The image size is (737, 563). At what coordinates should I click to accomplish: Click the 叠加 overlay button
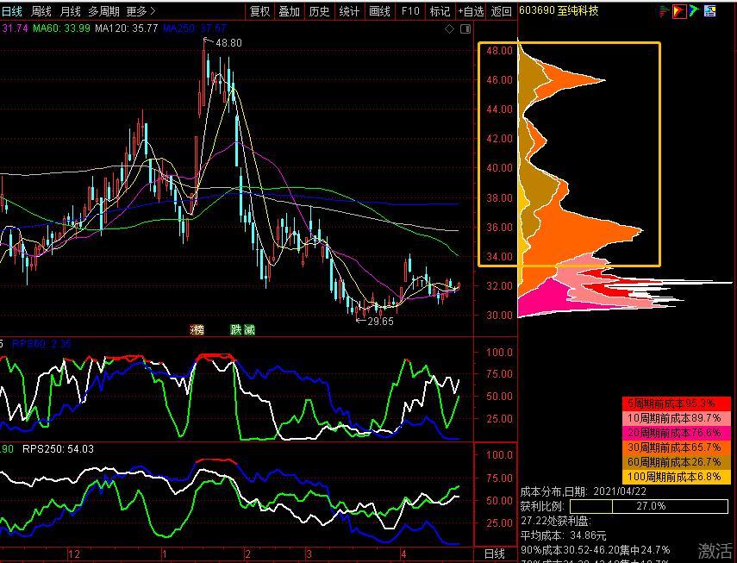click(289, 11)
